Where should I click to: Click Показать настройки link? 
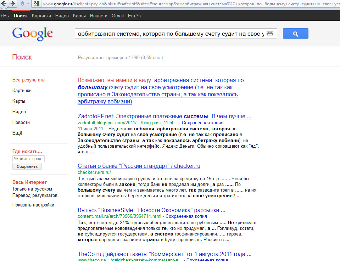(x=33, y=205)
